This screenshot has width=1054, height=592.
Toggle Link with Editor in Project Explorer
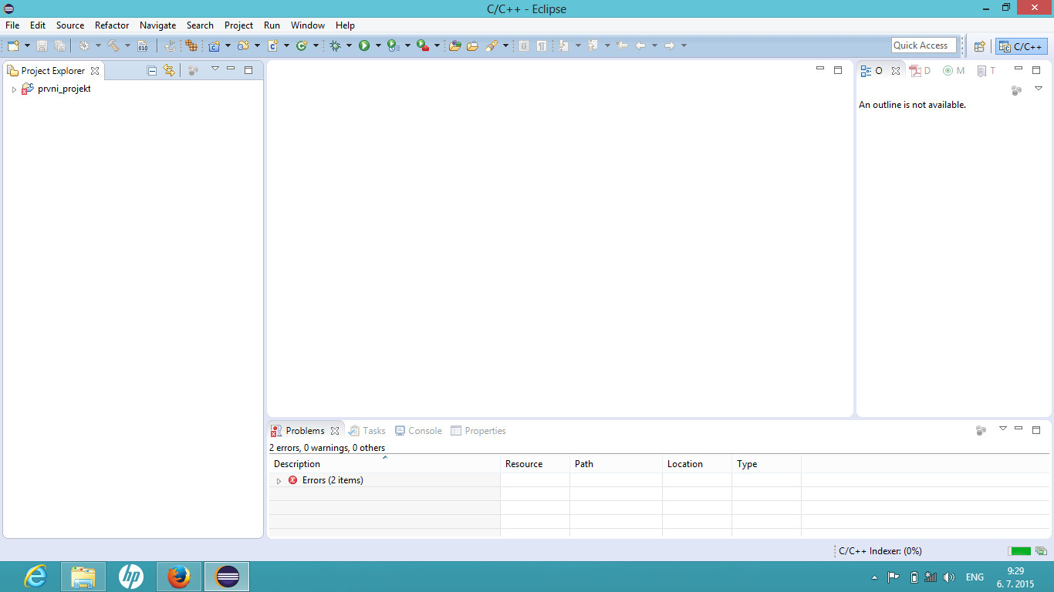tap(169, 71)
